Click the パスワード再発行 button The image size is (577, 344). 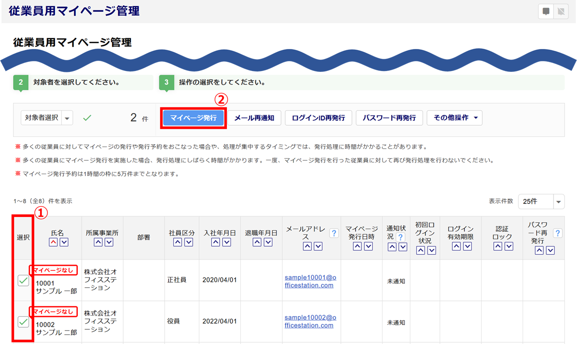[389, 118]
